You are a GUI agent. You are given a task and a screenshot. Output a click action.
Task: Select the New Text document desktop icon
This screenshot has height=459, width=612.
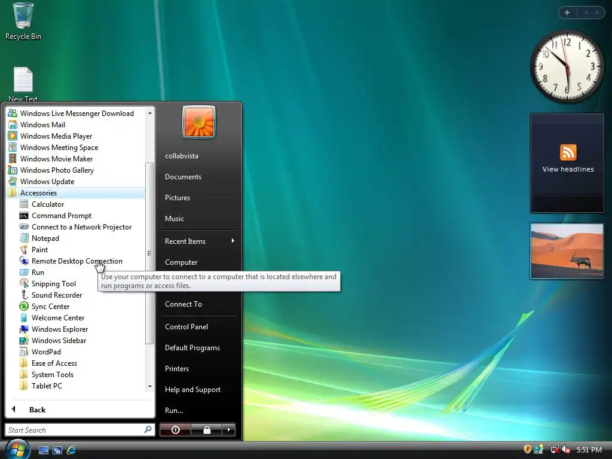(23, 84)
